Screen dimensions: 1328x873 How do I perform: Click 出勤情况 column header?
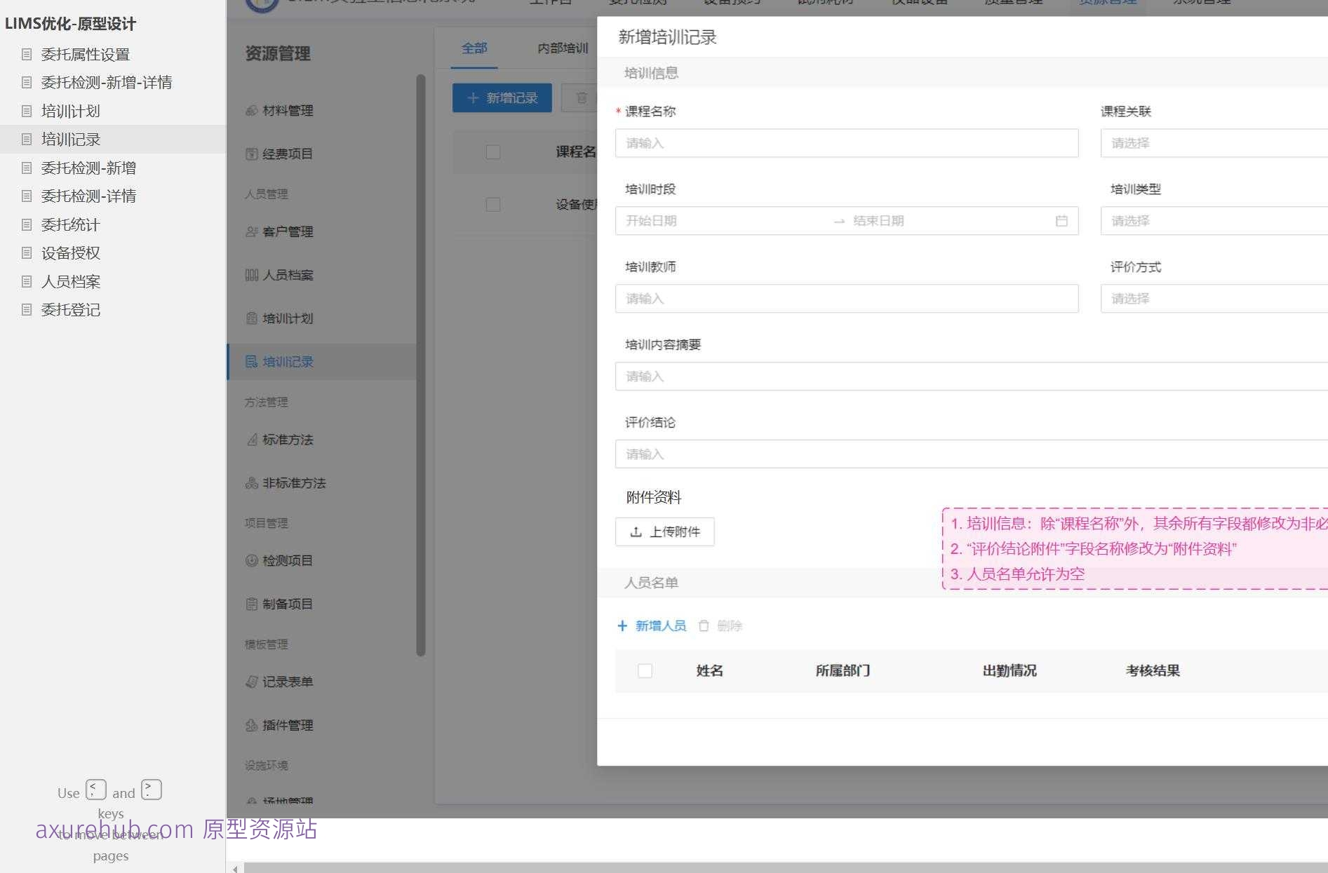[1010, 671]
